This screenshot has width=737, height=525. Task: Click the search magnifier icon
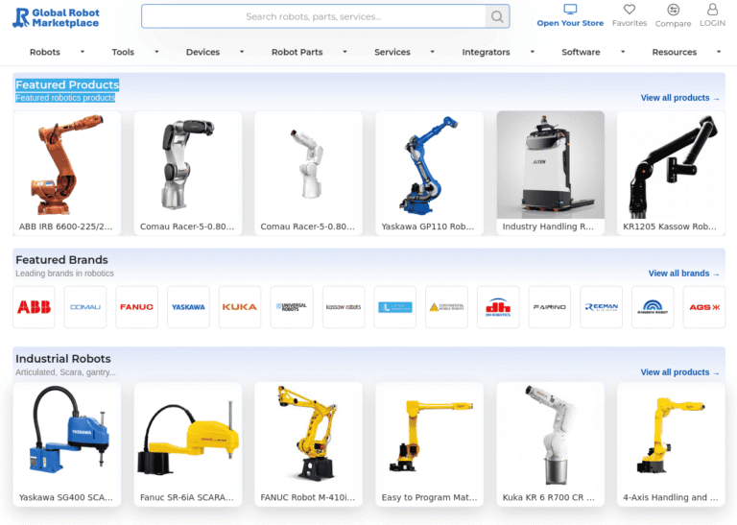pos(497,16)
